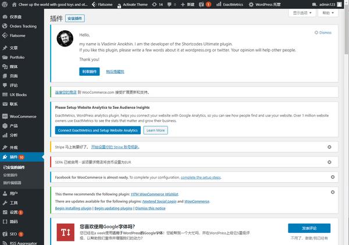The width and height of the screenshot is (349, 245).
Task: Click Activate Theme in admin bar
Action: [x=133, y=5]
